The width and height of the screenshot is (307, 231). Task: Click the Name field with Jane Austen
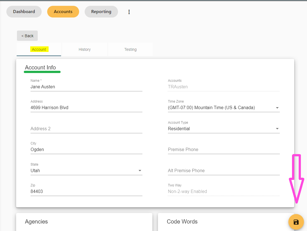(x=86, y=87)
